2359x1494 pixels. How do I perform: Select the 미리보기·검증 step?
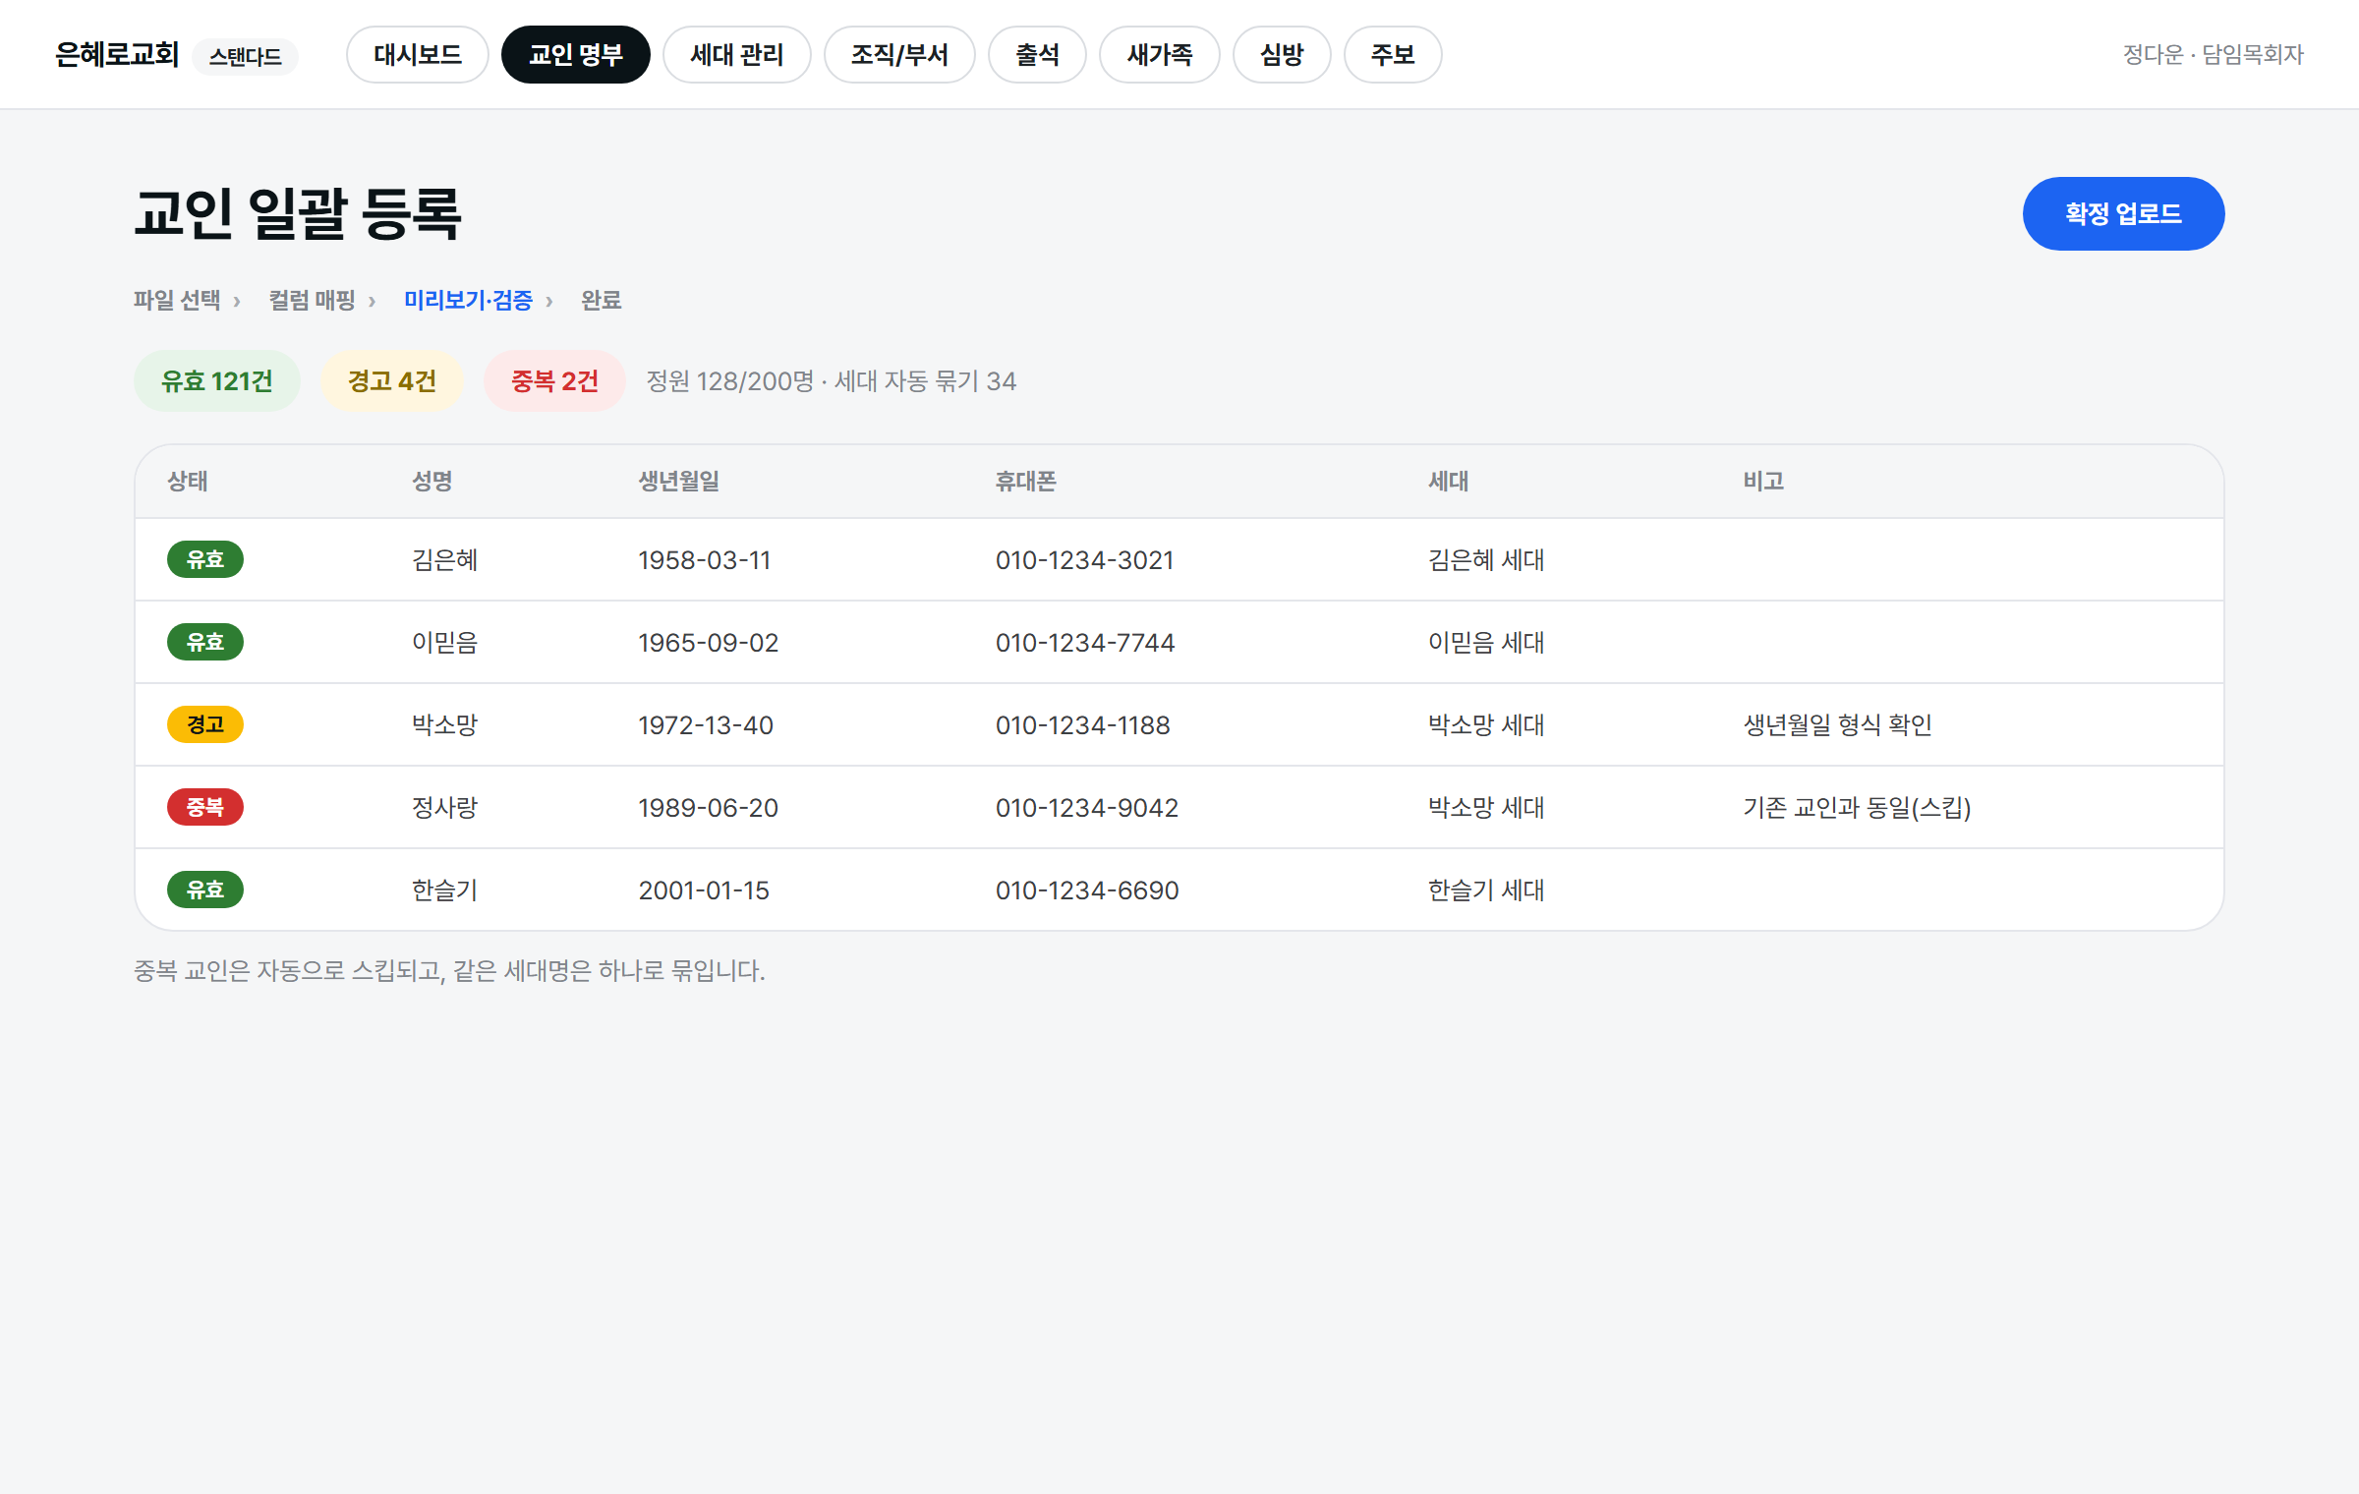click(x=468, y=300)
